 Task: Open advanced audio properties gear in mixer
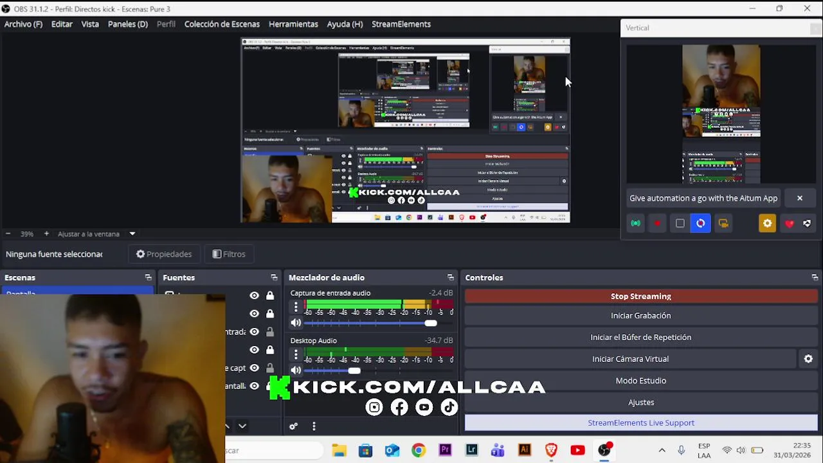[x=293, y=426]
